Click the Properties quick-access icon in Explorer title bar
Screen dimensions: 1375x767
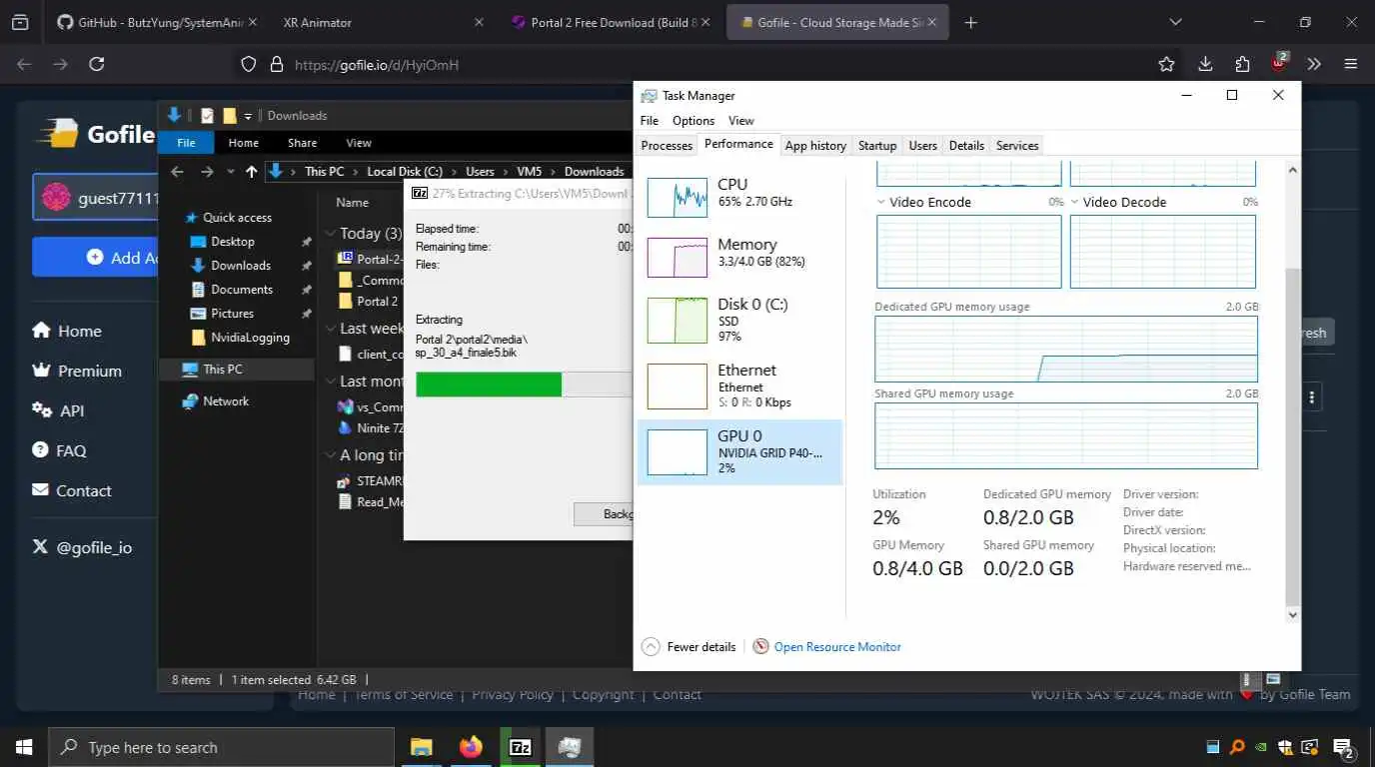[208, 116]
